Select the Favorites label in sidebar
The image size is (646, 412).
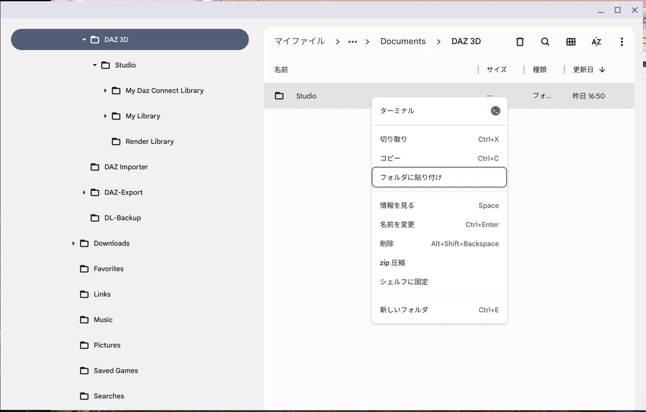click(x=109, y=269)
